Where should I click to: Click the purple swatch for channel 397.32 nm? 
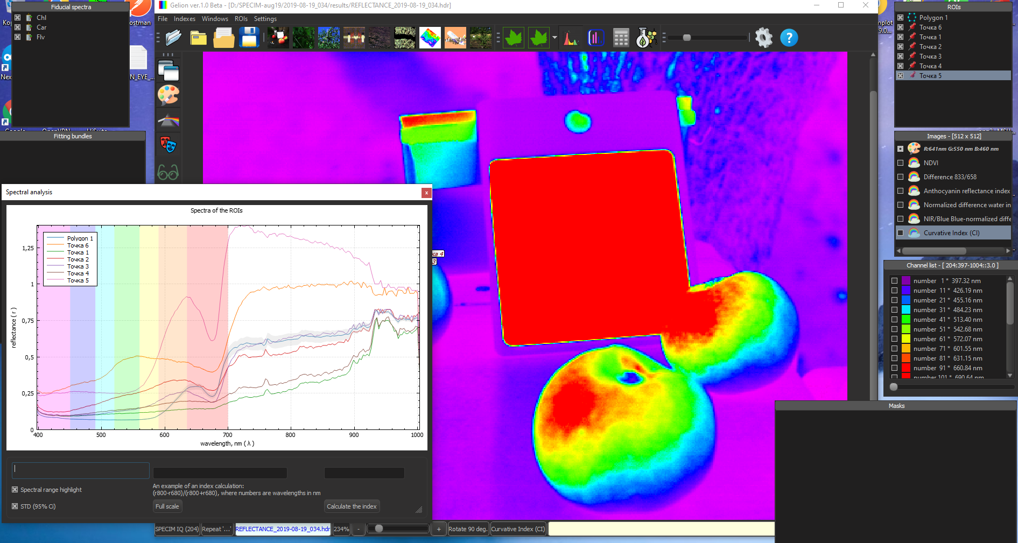click(906, 281)
